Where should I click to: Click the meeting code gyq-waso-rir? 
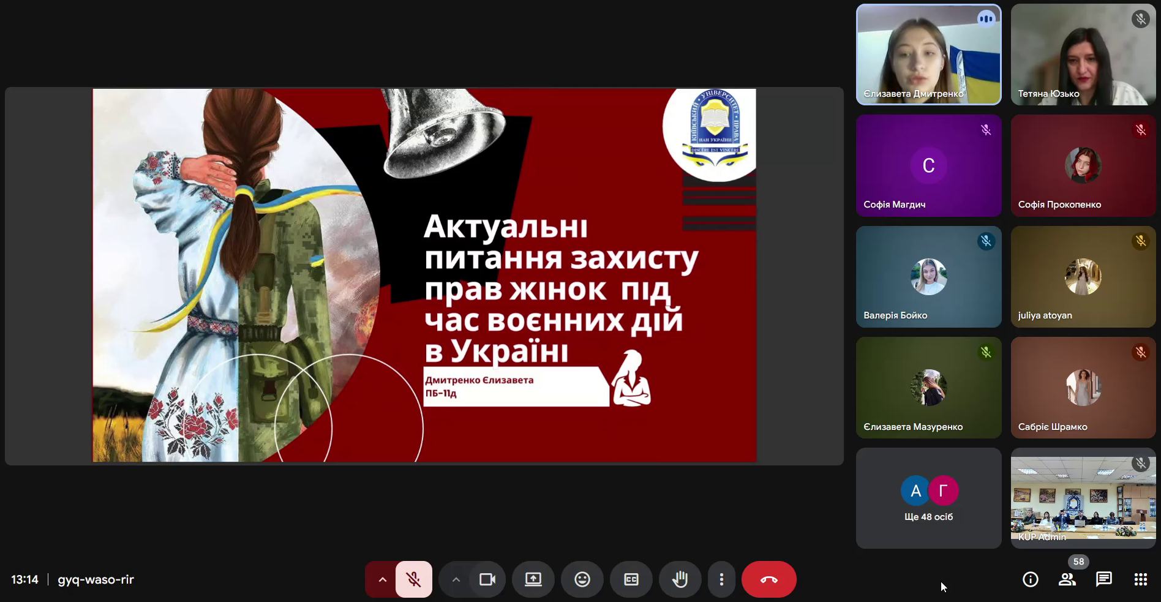point(96,579)
